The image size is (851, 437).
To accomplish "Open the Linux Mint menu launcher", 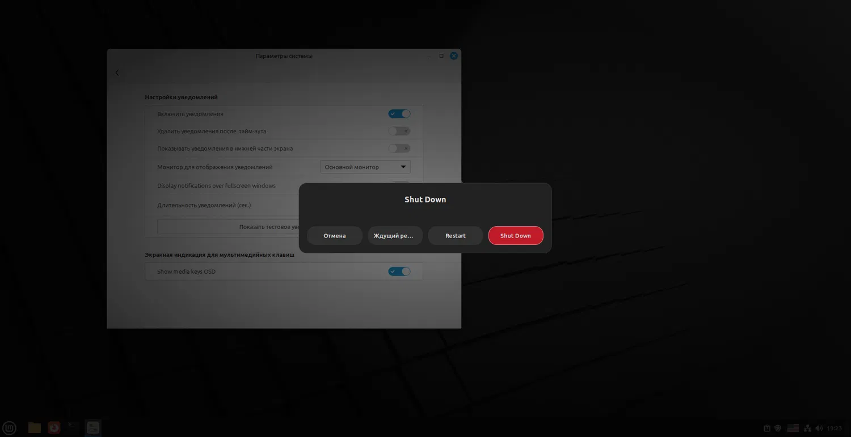I will (x=10, y=428).
